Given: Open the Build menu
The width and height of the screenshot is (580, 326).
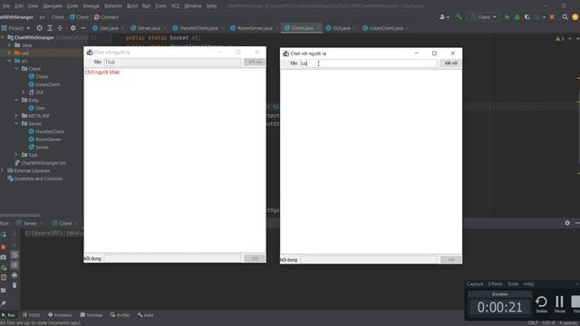Looking at the screenshot, I should [x=132, y=6].
